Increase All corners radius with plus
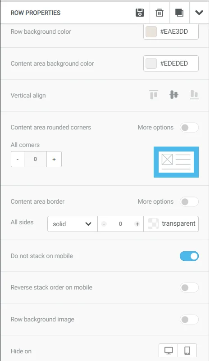 click(x=54, y=159)
